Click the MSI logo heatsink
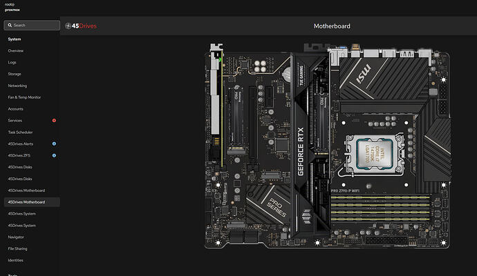The height and width of the screenshot is (276, 477). click(x=384, y=80)
